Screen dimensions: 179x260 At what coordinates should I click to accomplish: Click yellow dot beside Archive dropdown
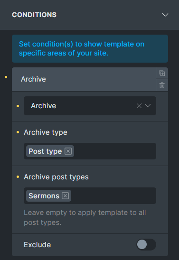(x=18, y=106)
